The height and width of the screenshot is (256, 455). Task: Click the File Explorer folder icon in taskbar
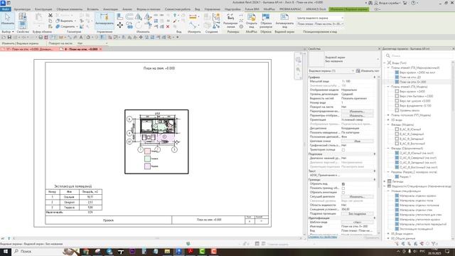click(x=167, y=251)
